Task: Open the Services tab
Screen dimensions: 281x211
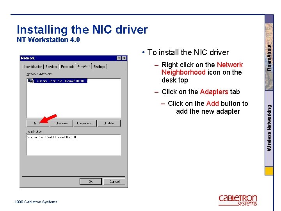Action: 52,66
